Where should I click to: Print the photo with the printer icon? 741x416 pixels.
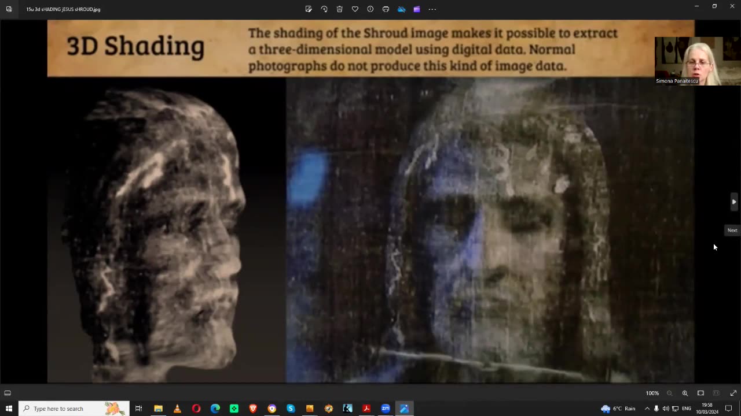386,9
